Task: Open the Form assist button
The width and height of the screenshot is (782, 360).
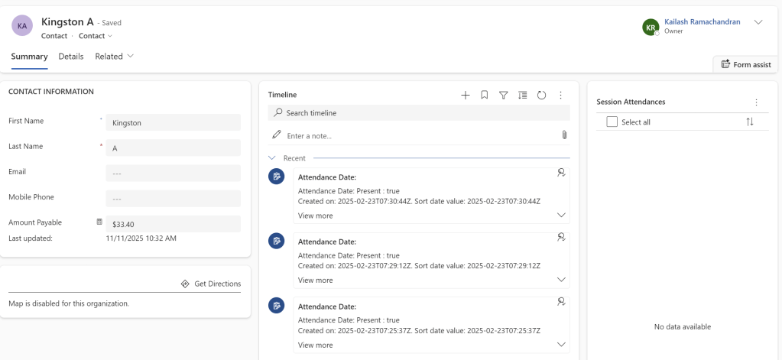Action: pyautogui.click(x=745, y=65)
